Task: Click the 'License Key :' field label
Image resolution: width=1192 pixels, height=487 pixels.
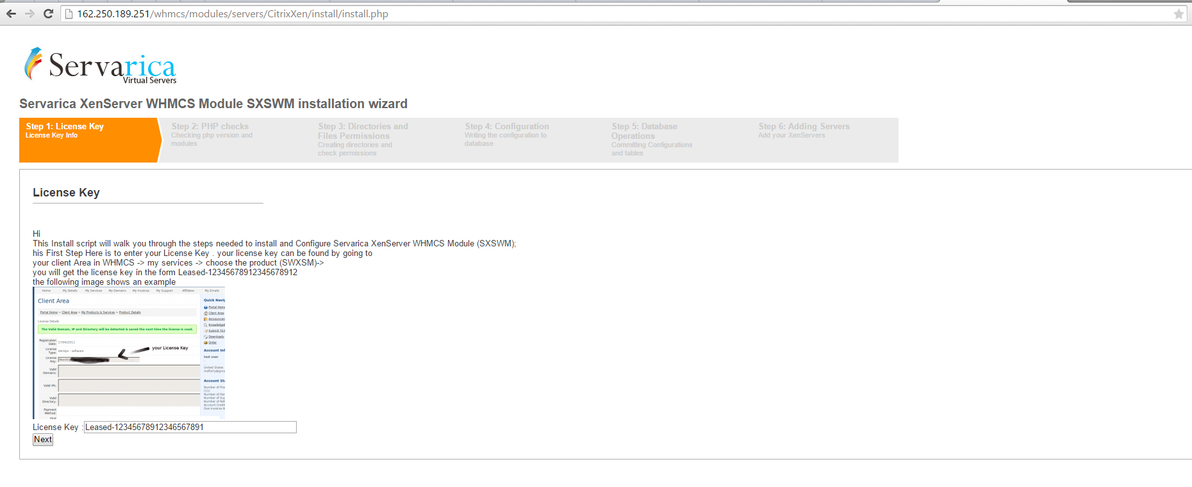Action: tap(57, 427)
